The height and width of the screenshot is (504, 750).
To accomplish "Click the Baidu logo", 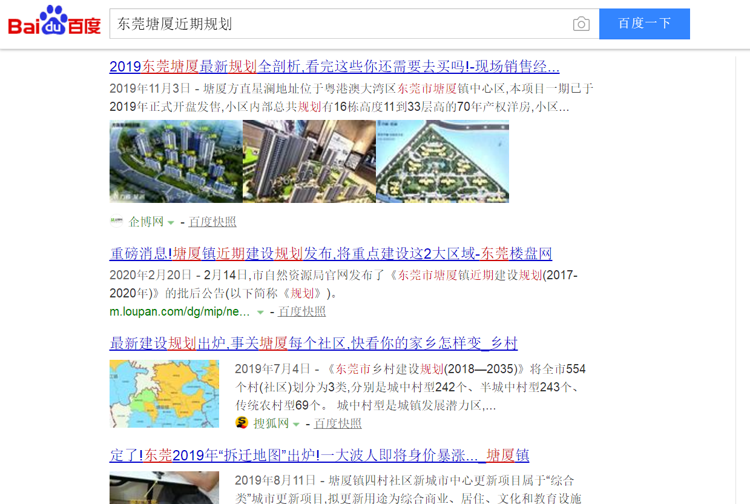I will [54, 22].
